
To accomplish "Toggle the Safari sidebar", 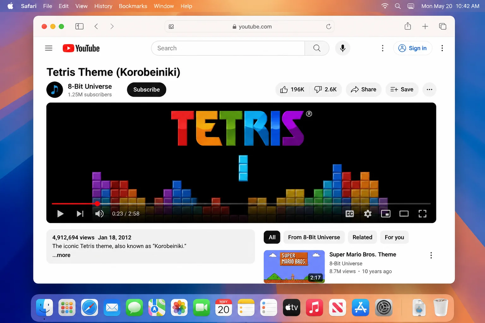I will click(x=80, y=26).
